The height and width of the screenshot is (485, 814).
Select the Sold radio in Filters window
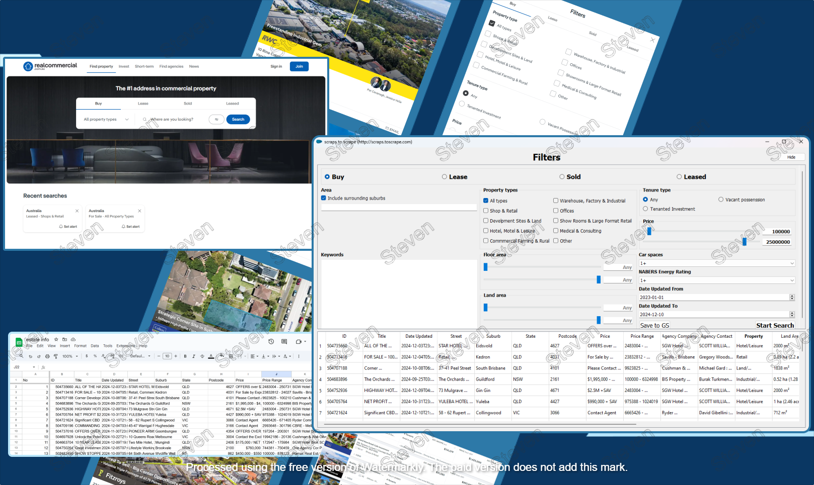(x=562, y=177)
